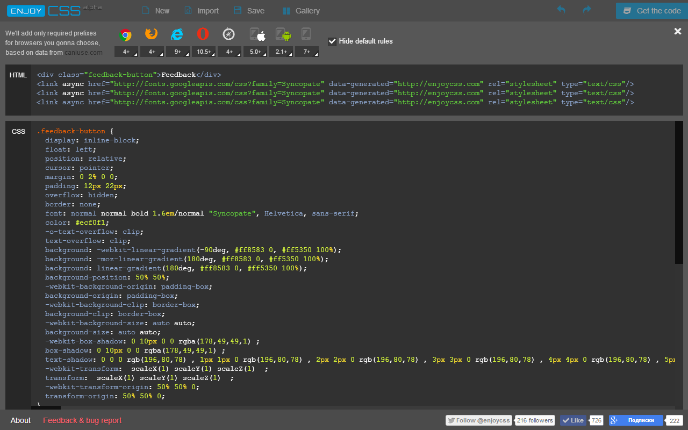Click the New document icon

(145, 11)
